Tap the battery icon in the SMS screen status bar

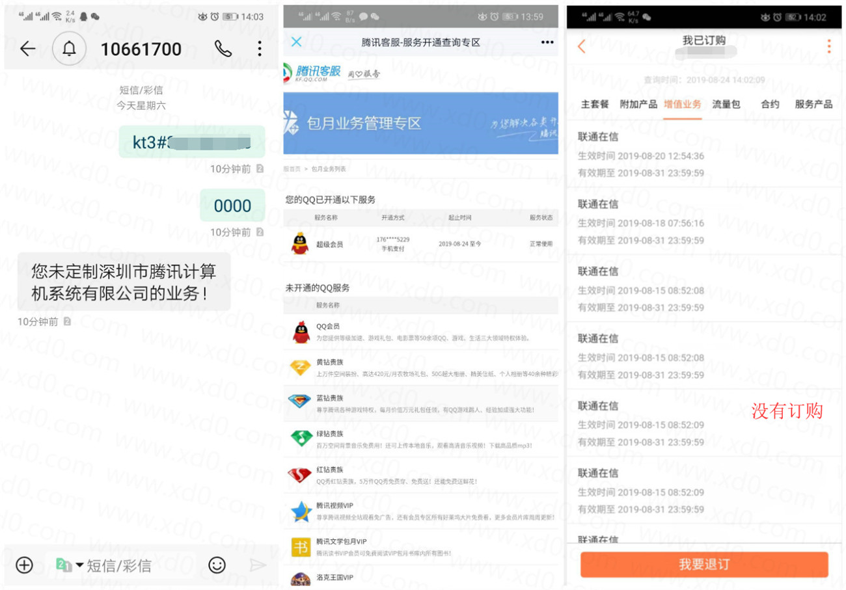click(230, 17)
